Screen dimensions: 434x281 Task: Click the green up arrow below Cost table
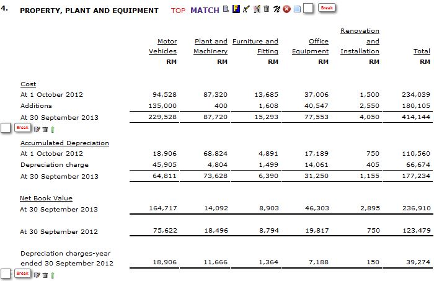pos(53,128)
